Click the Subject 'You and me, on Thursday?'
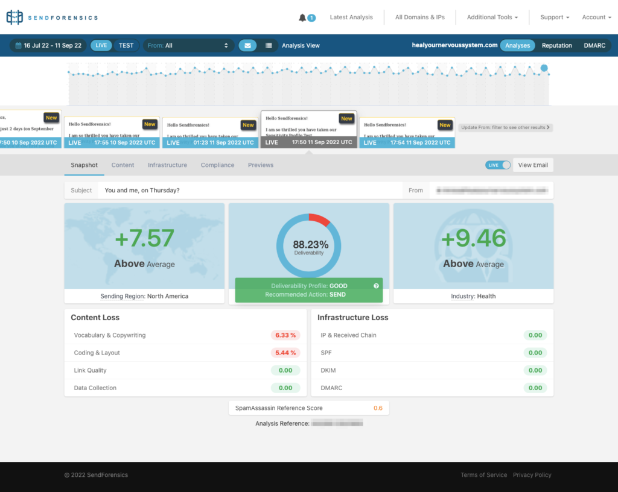This screenshot has width=618, height=492. click(x=142, y=190)
